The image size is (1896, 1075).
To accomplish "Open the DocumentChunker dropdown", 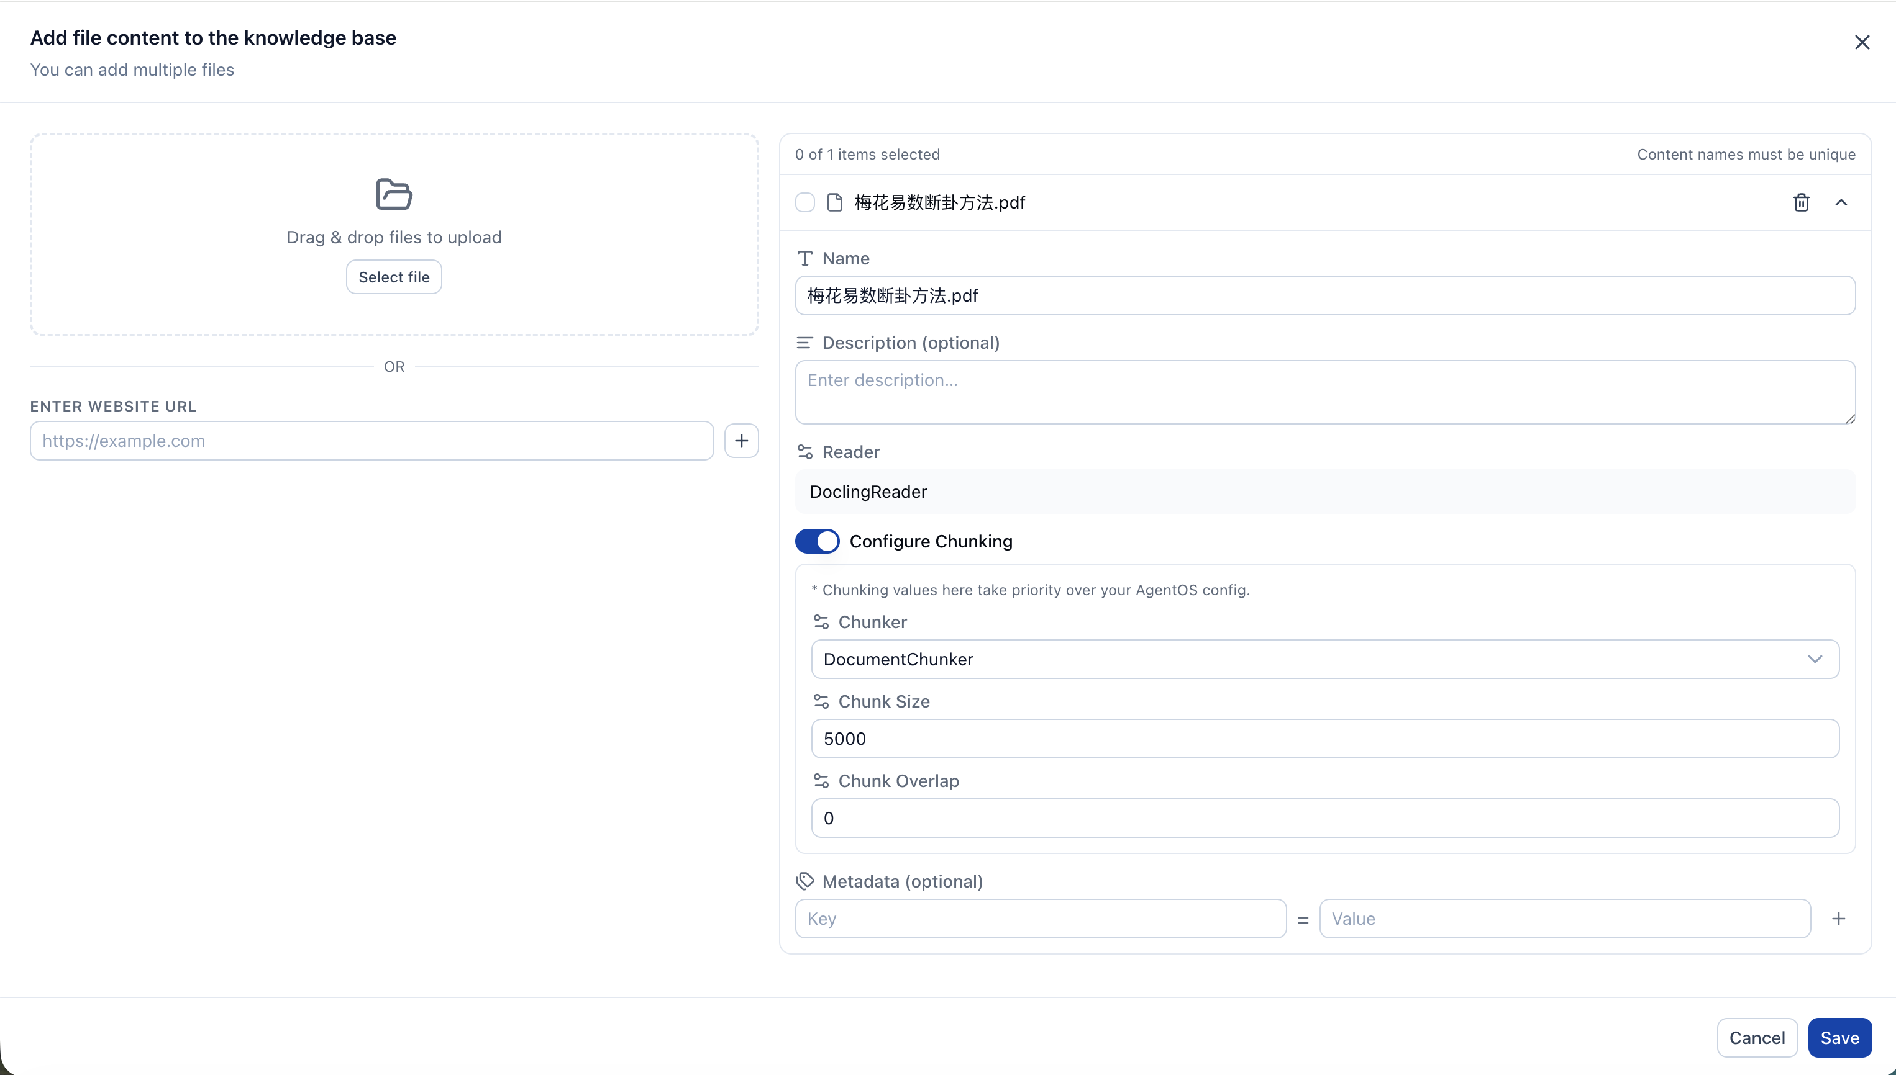I will click(x=1816, y=659).
